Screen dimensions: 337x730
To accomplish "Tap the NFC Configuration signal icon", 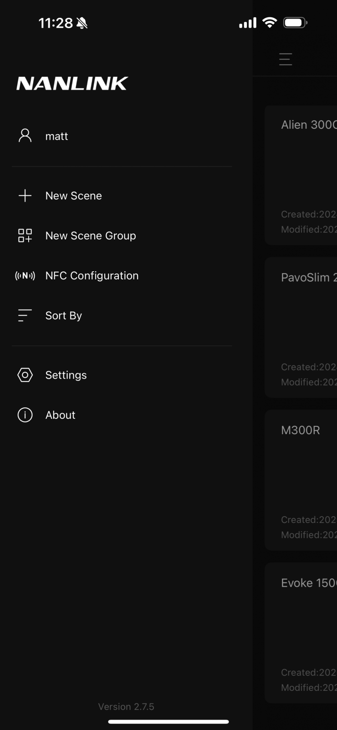I will (x=25, y=276).
